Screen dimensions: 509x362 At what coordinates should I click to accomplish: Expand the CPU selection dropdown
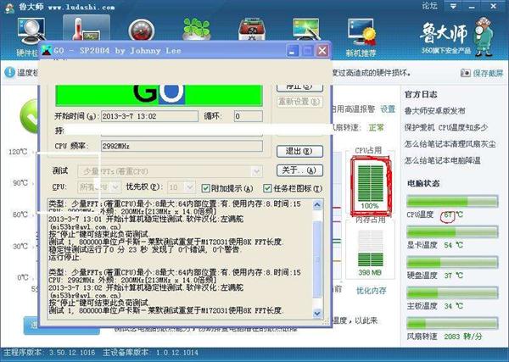[x=115, y=187]
